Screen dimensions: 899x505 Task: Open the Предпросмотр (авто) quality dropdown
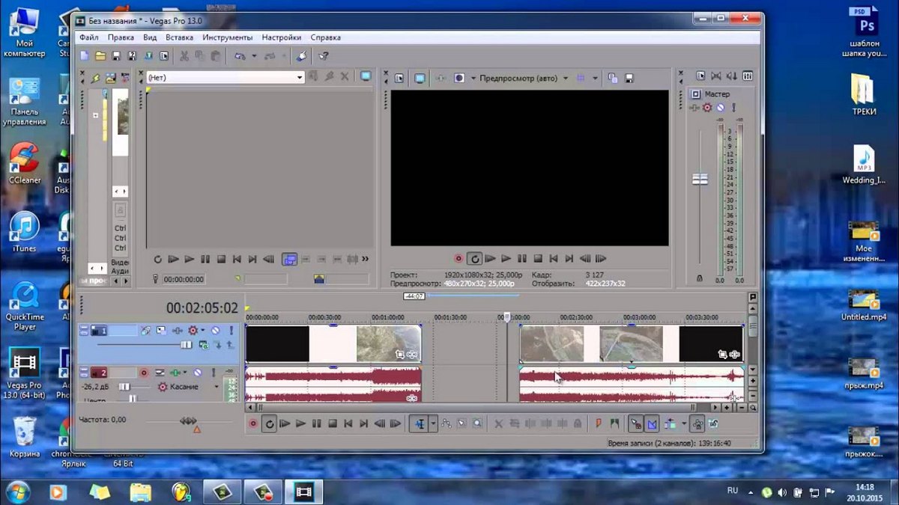(x=566, y=78)
